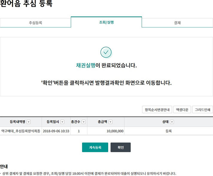213x176 pixels.
Task: Click the green checkmark completion icon
Action: coord(106,53)
